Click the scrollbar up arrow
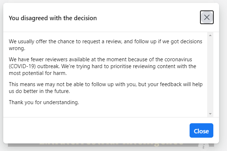This screenshot has height=151, width=227. point(210,35)
